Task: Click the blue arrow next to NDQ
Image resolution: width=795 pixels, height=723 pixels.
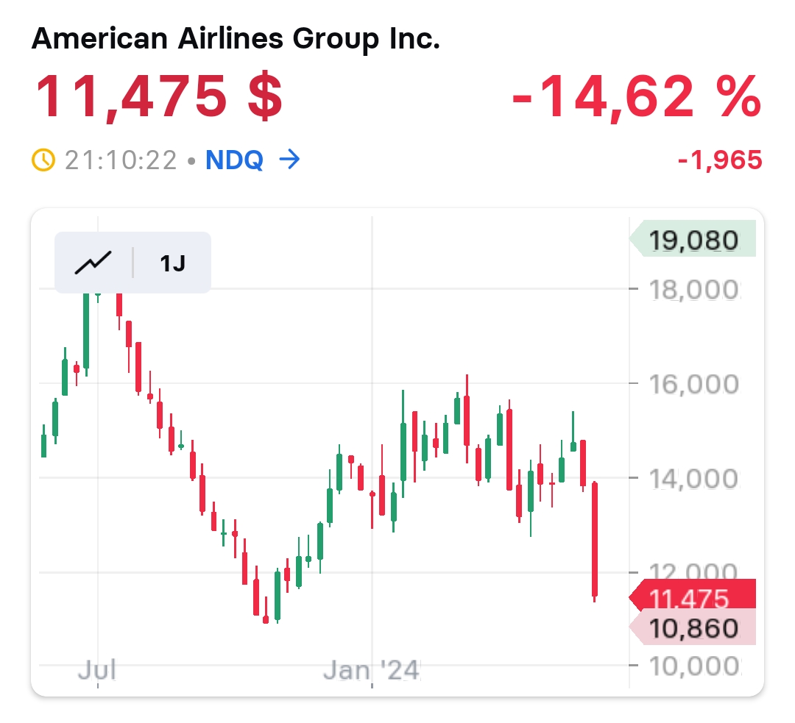Action: tap(290, 159)
